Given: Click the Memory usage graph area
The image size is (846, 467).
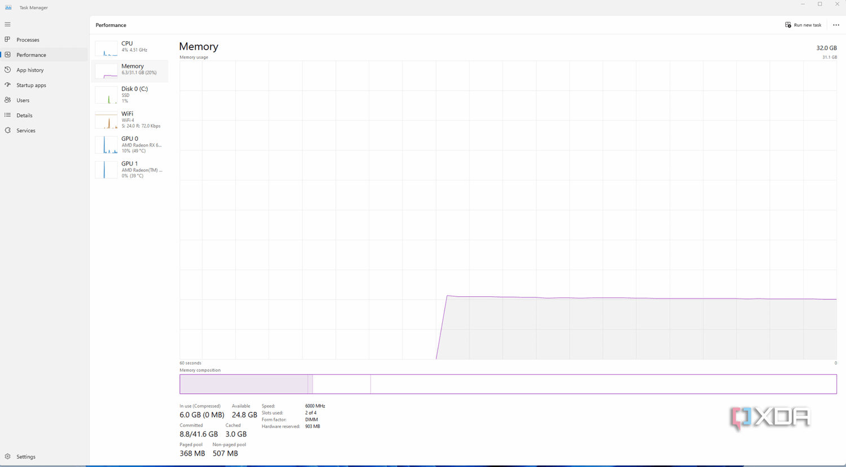Looking at the screenshot, I should coord(508,210).
